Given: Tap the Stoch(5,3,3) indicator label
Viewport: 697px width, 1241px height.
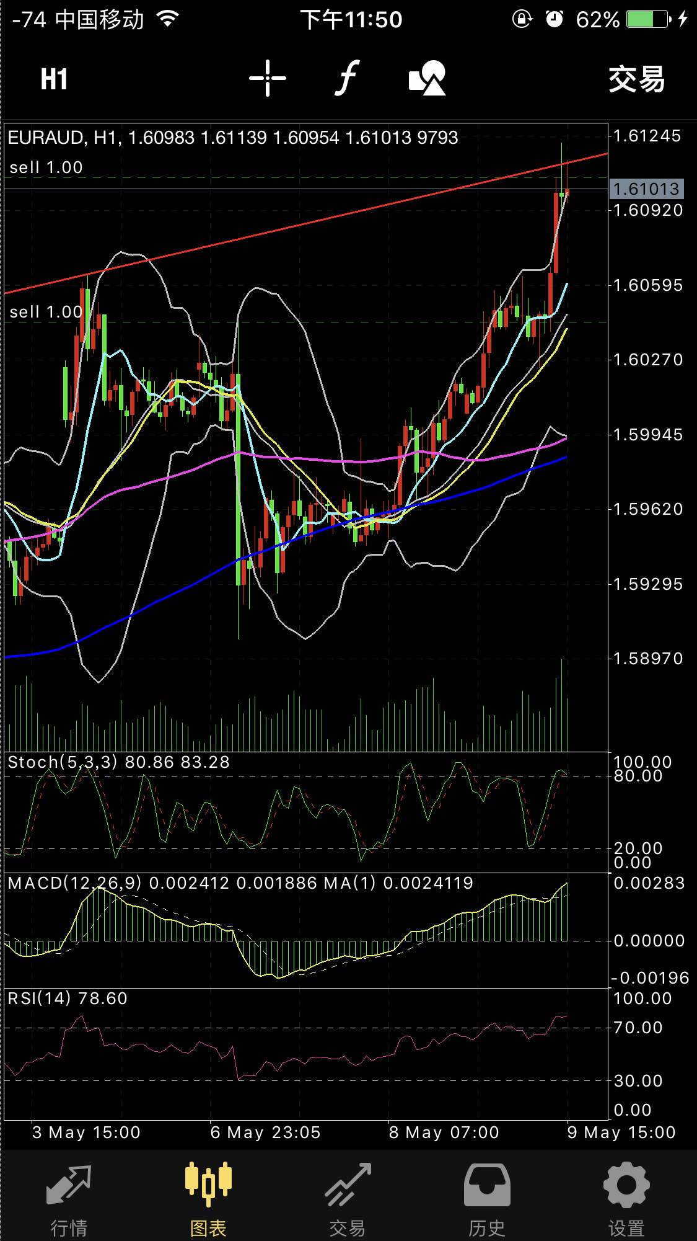Looking at the screenshot, I should 118,762.
